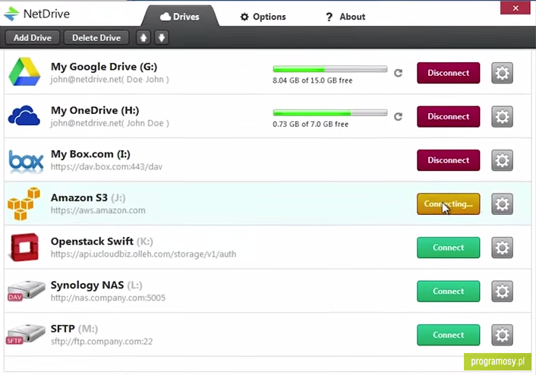Switch to the Drives tab

tap(180, 17)
